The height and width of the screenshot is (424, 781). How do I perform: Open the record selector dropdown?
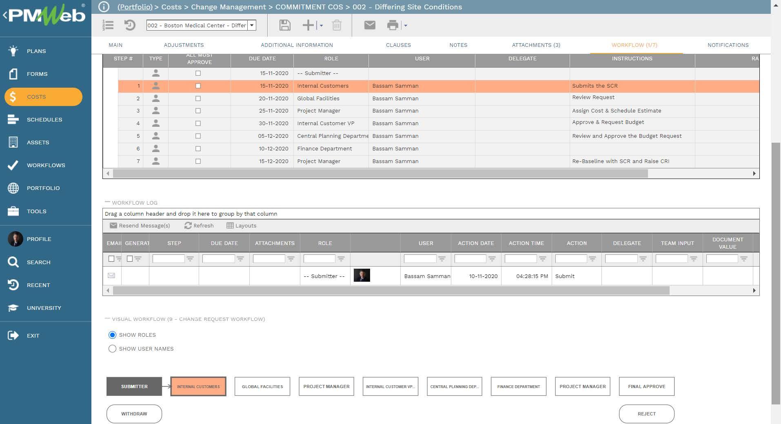pyautogui.click(x=252, y=25)
